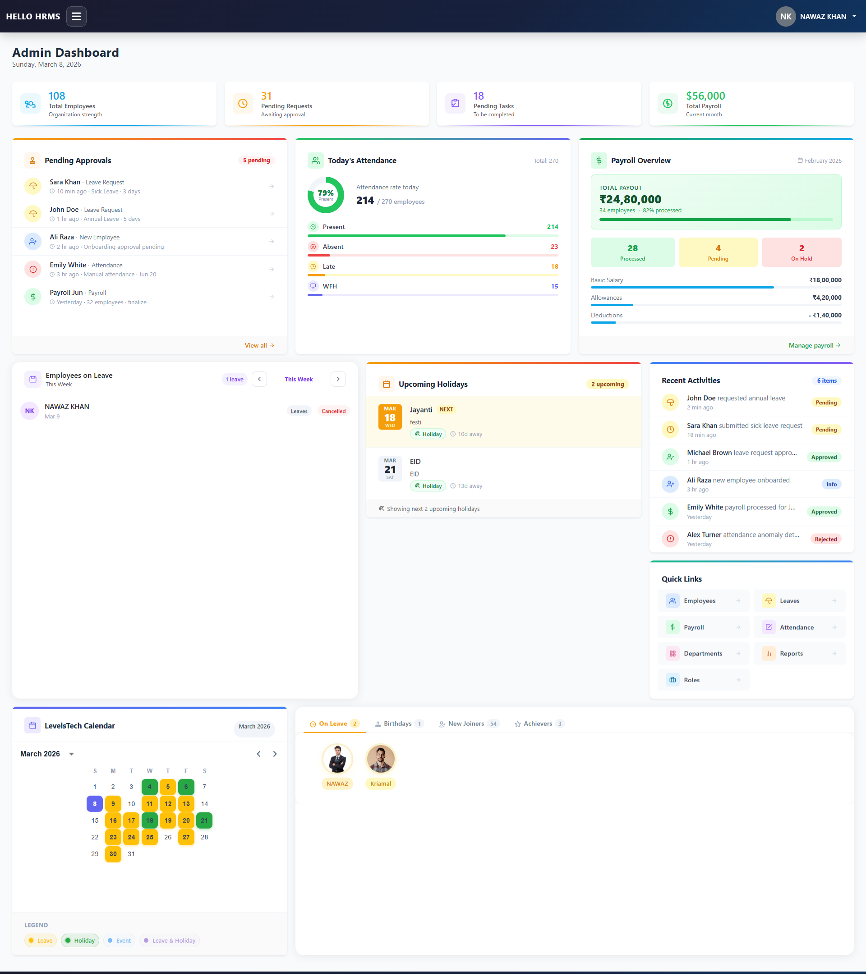The width and height of the screenshot is (866, 976).
Task: Click the Holiday tag under Jayanti
Action: point(428,434)
